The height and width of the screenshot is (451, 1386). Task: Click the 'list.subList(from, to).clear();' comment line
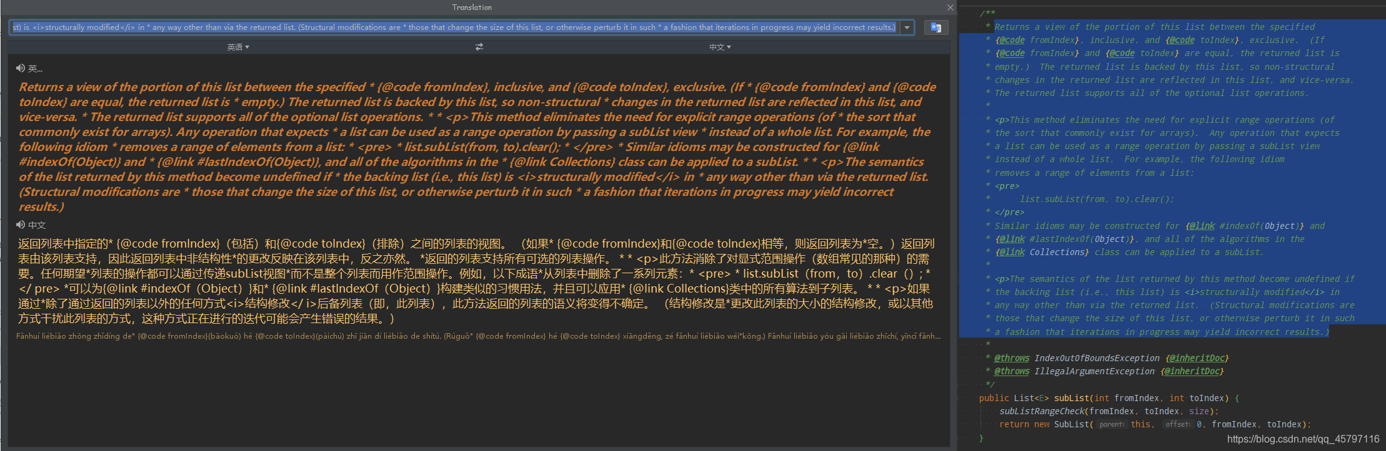[1097, 199]
